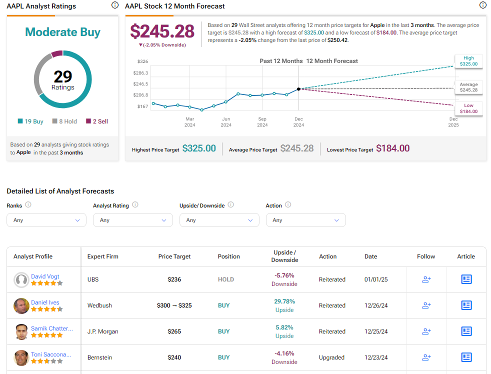Open info tooltip beside AAPL Analyst Ratings
The width and height of the screenshot is (491, 374).
[x=114, y=4]
